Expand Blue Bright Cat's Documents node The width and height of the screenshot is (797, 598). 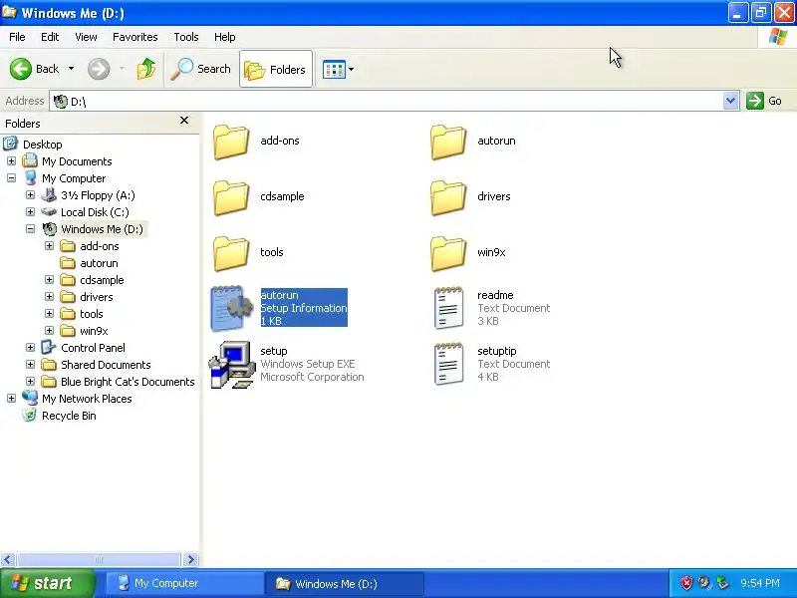(31, 382)
